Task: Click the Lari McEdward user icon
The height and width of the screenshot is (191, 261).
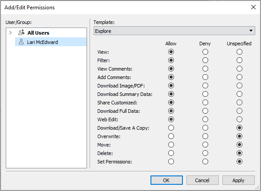Action: click(21, 42)
